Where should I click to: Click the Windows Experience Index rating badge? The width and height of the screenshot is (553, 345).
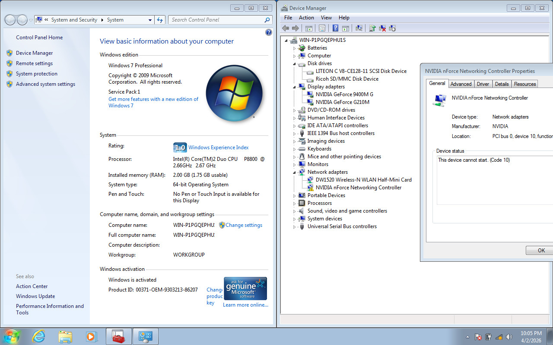180,147
